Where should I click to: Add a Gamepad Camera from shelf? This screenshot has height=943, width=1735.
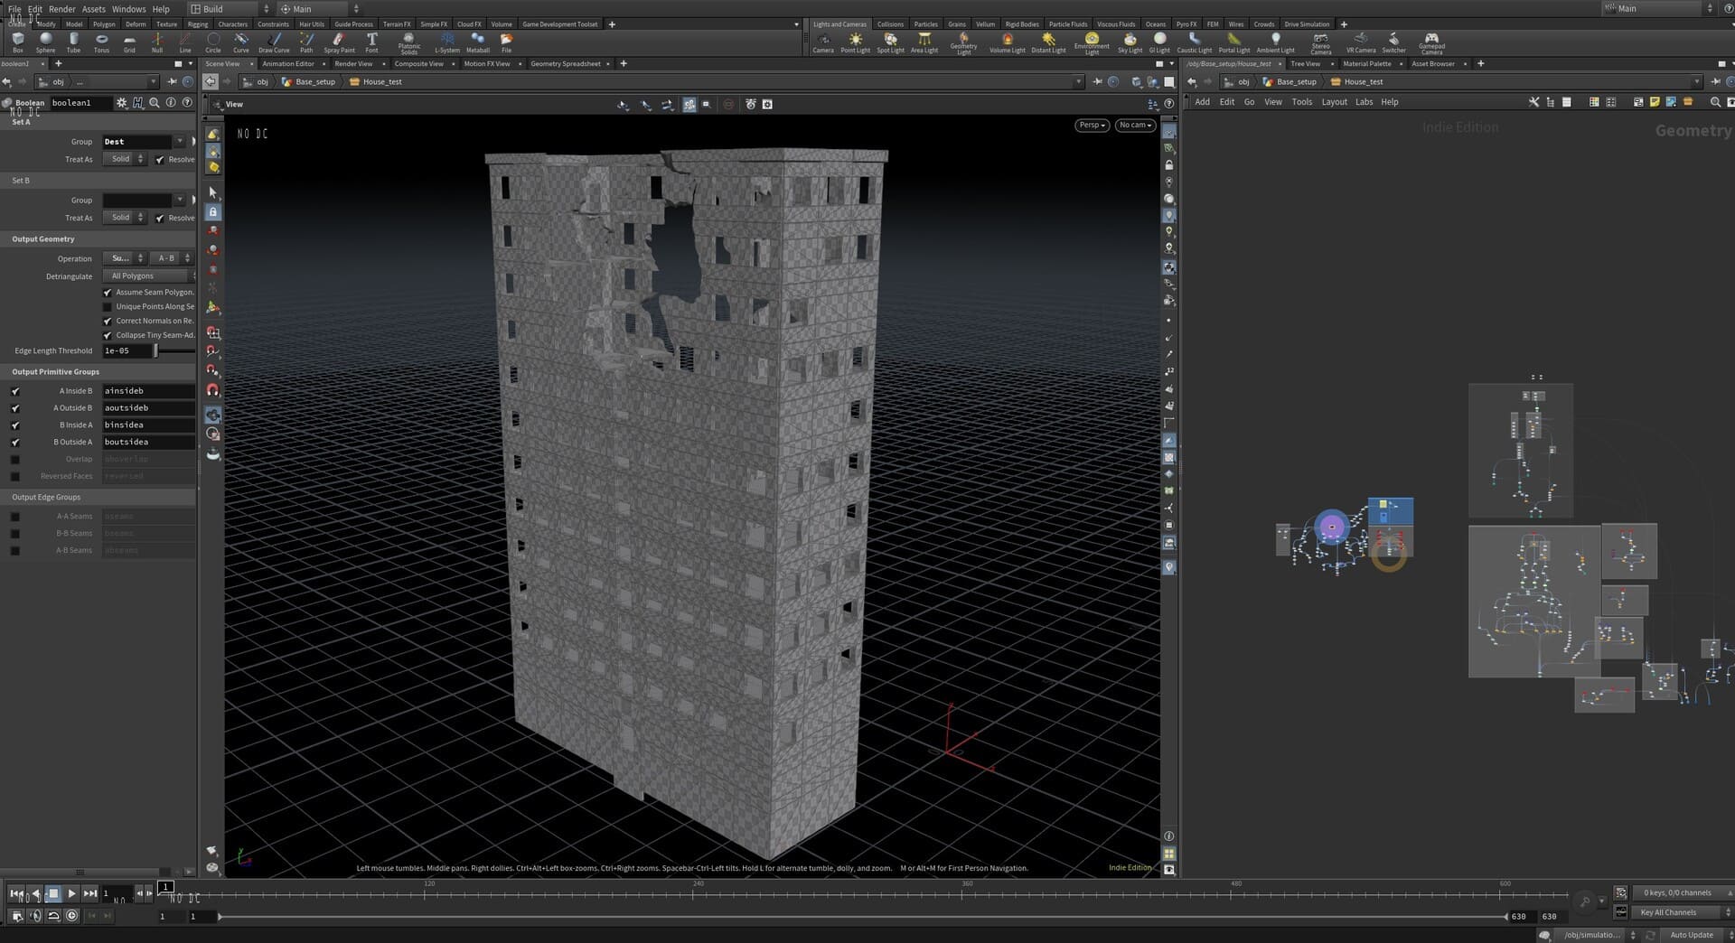tap(1431, 42)
